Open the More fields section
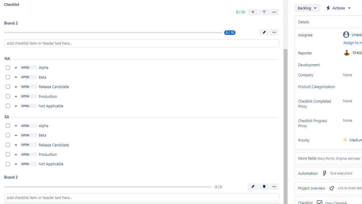This screenshot has height=204, width=362. pos(328,159)
